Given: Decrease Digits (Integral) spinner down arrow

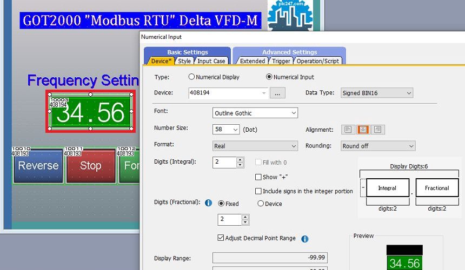Looking at the screenshot, I should pyautogui.click(x=240, y=165).
